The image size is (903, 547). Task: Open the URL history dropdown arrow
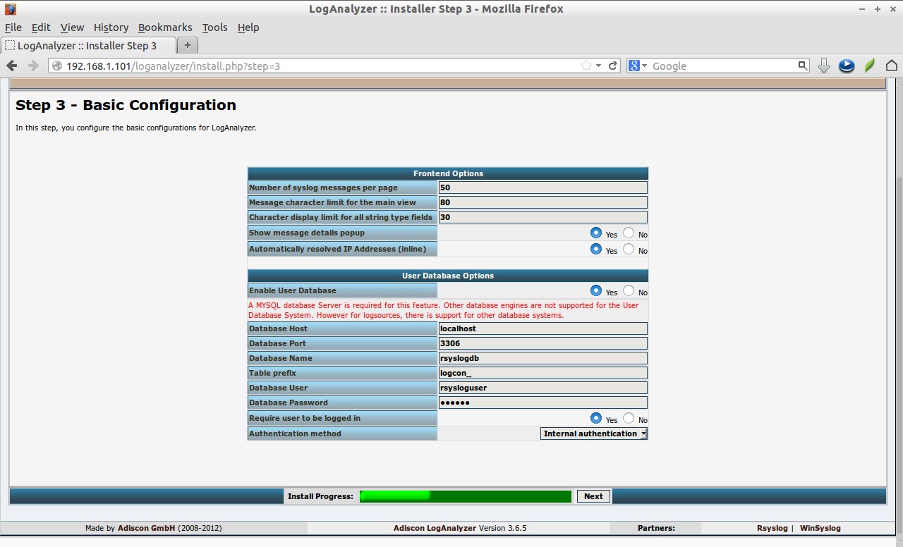pos(599,66)
